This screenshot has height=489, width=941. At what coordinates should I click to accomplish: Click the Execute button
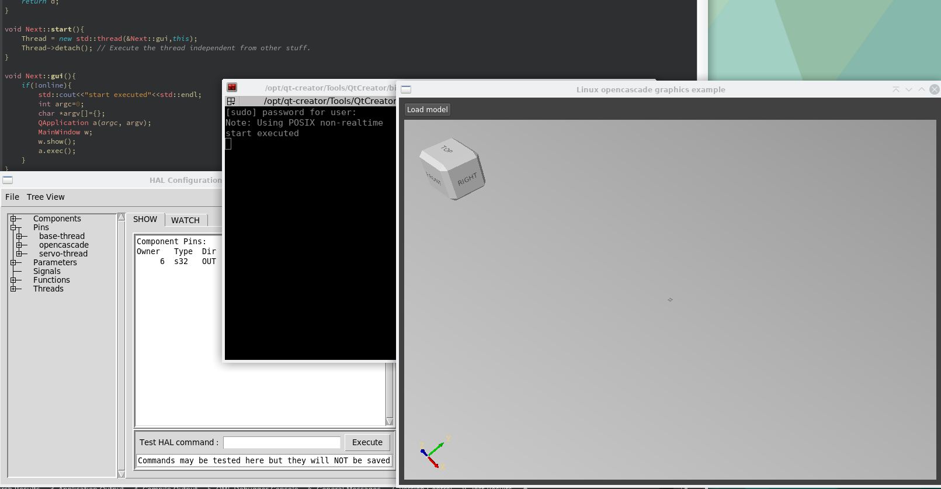[367, 442]
